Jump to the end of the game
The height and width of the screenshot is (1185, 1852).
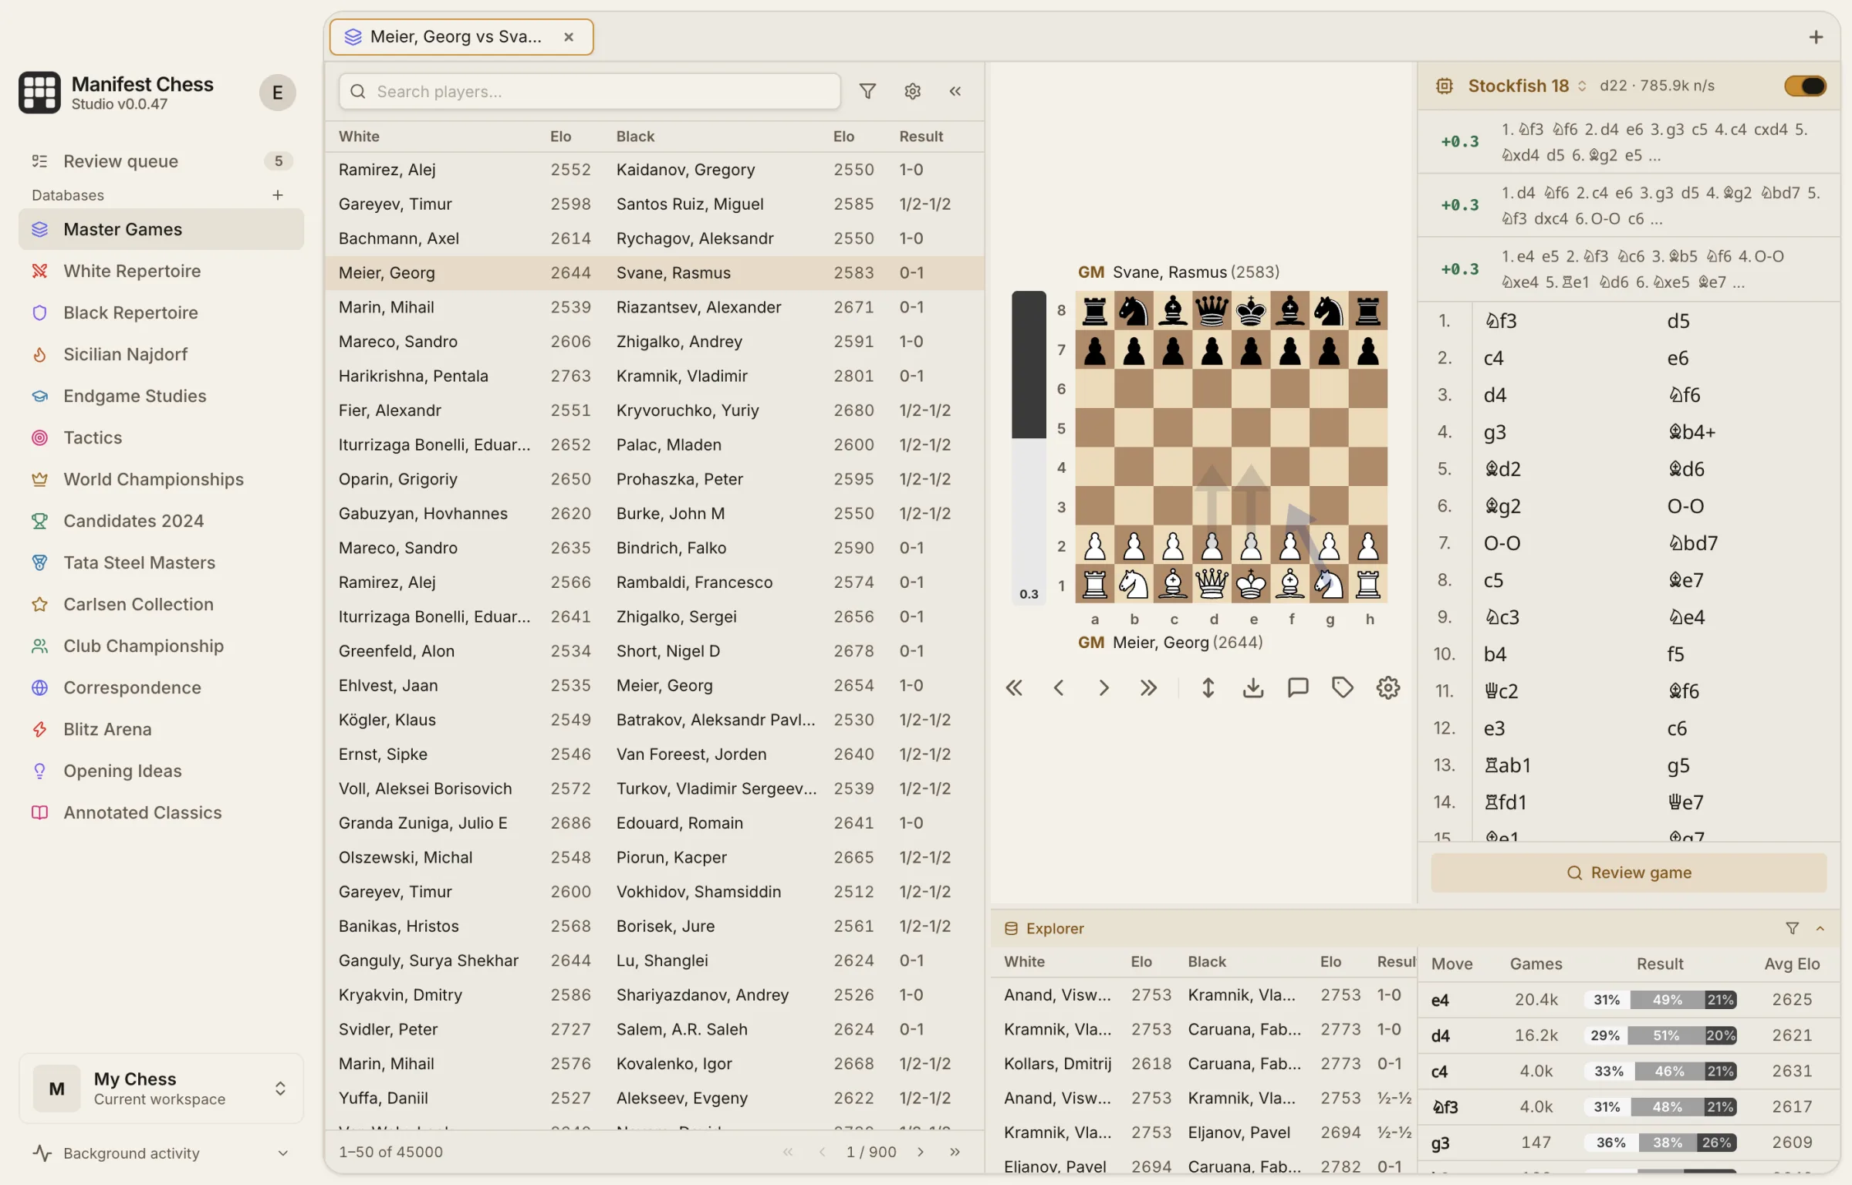[x=1148, y=687]
